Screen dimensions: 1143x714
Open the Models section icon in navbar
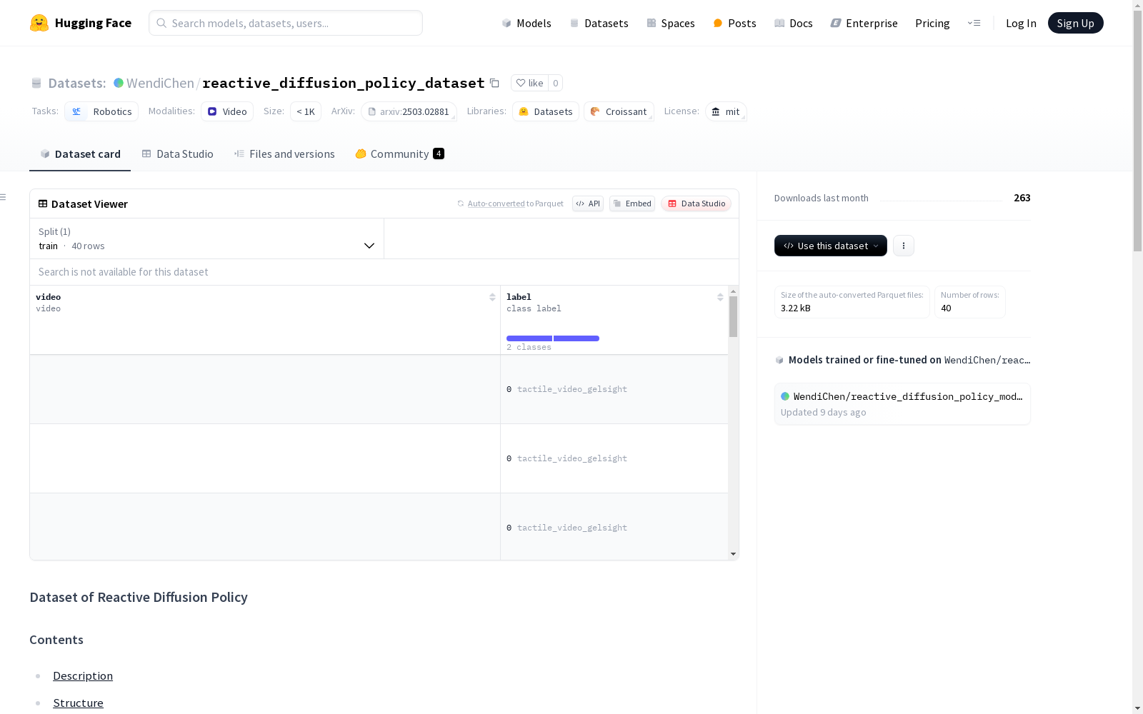click(506, 23)
